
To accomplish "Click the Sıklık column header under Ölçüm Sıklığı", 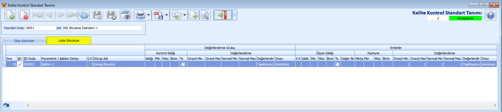I will click(306, 59).
